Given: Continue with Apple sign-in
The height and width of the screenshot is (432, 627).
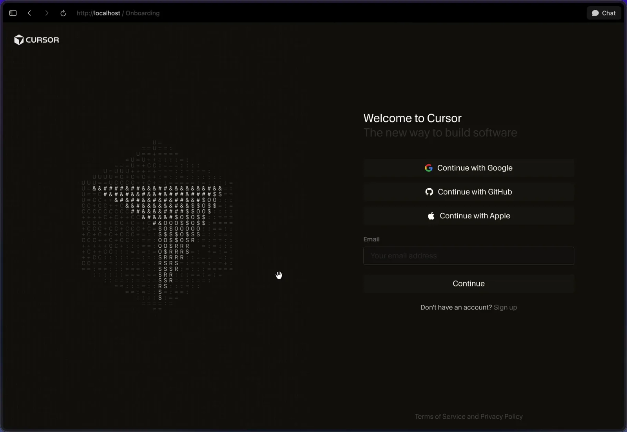Looking at the screenshot, I should click(x=469, y=216).
